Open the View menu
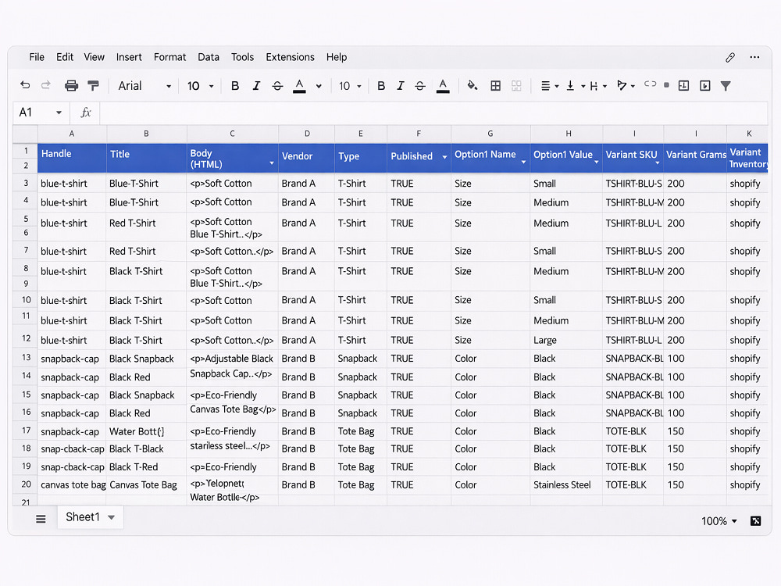 point(95,57)
